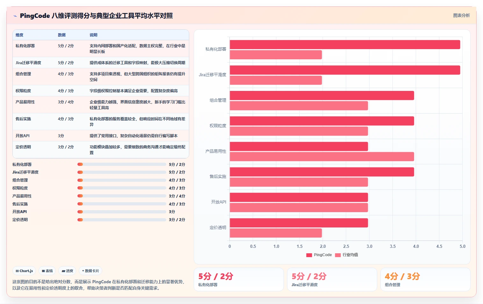Toggle the 行业均值 legend swatch in the chart
The width and height of the screenshot is (483, 304).
pyautogui.click(x=338, y=255)
